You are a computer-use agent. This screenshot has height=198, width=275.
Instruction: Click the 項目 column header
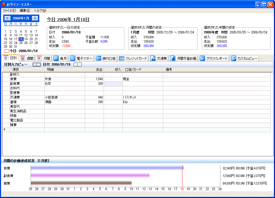27,70
